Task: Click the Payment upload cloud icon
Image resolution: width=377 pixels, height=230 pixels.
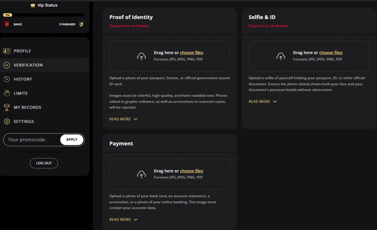Action: [x=141, y=174]
